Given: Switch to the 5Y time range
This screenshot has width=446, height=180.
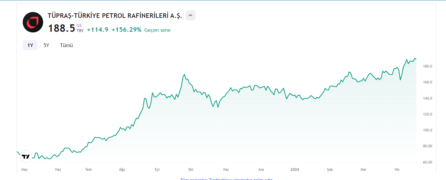Looking at the screenshot, I should coord(46,45).
